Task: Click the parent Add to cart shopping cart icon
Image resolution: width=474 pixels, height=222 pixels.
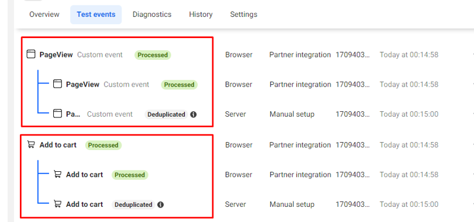Action: click(31, 145)
